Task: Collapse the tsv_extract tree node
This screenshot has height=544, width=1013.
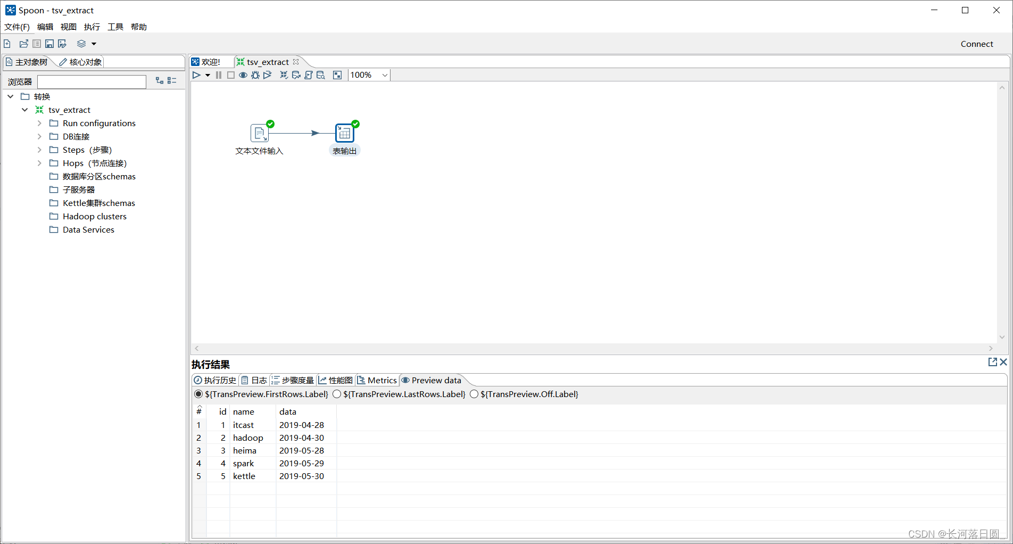Action: [25, 110]
